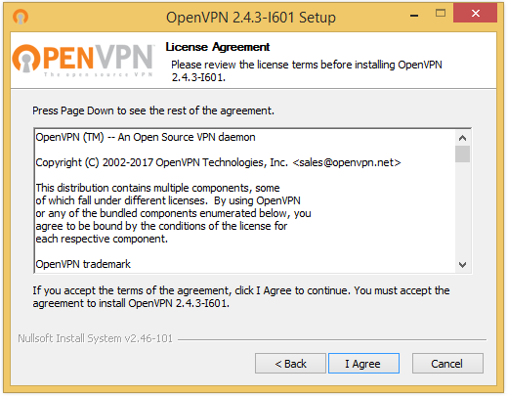The width and height of the screenshot is (508, 396).
Task: Click the sales@openvpn.net email text
Action: point(347,162)
